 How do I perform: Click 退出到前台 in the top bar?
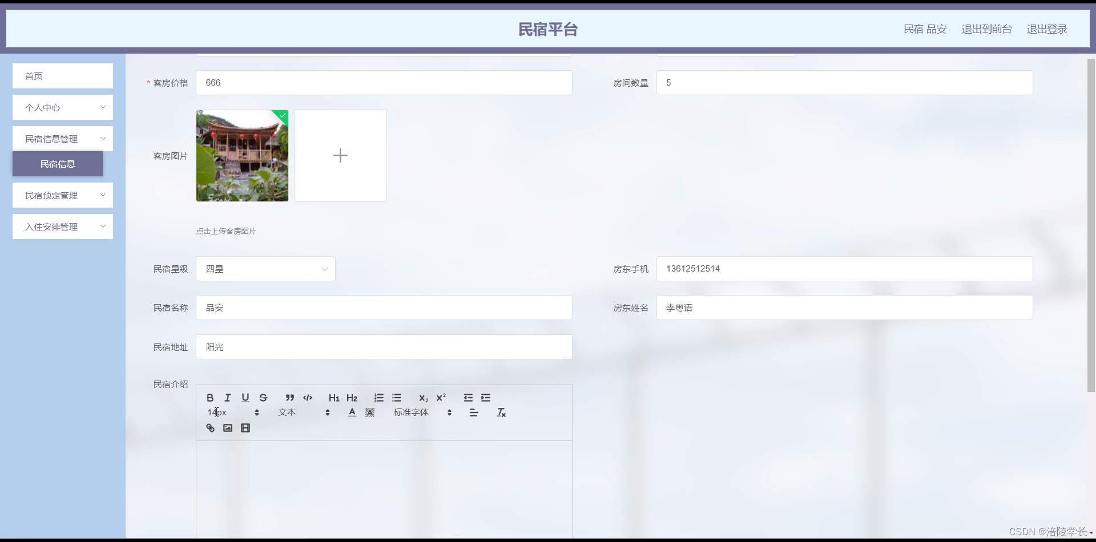tap(986, 29)
